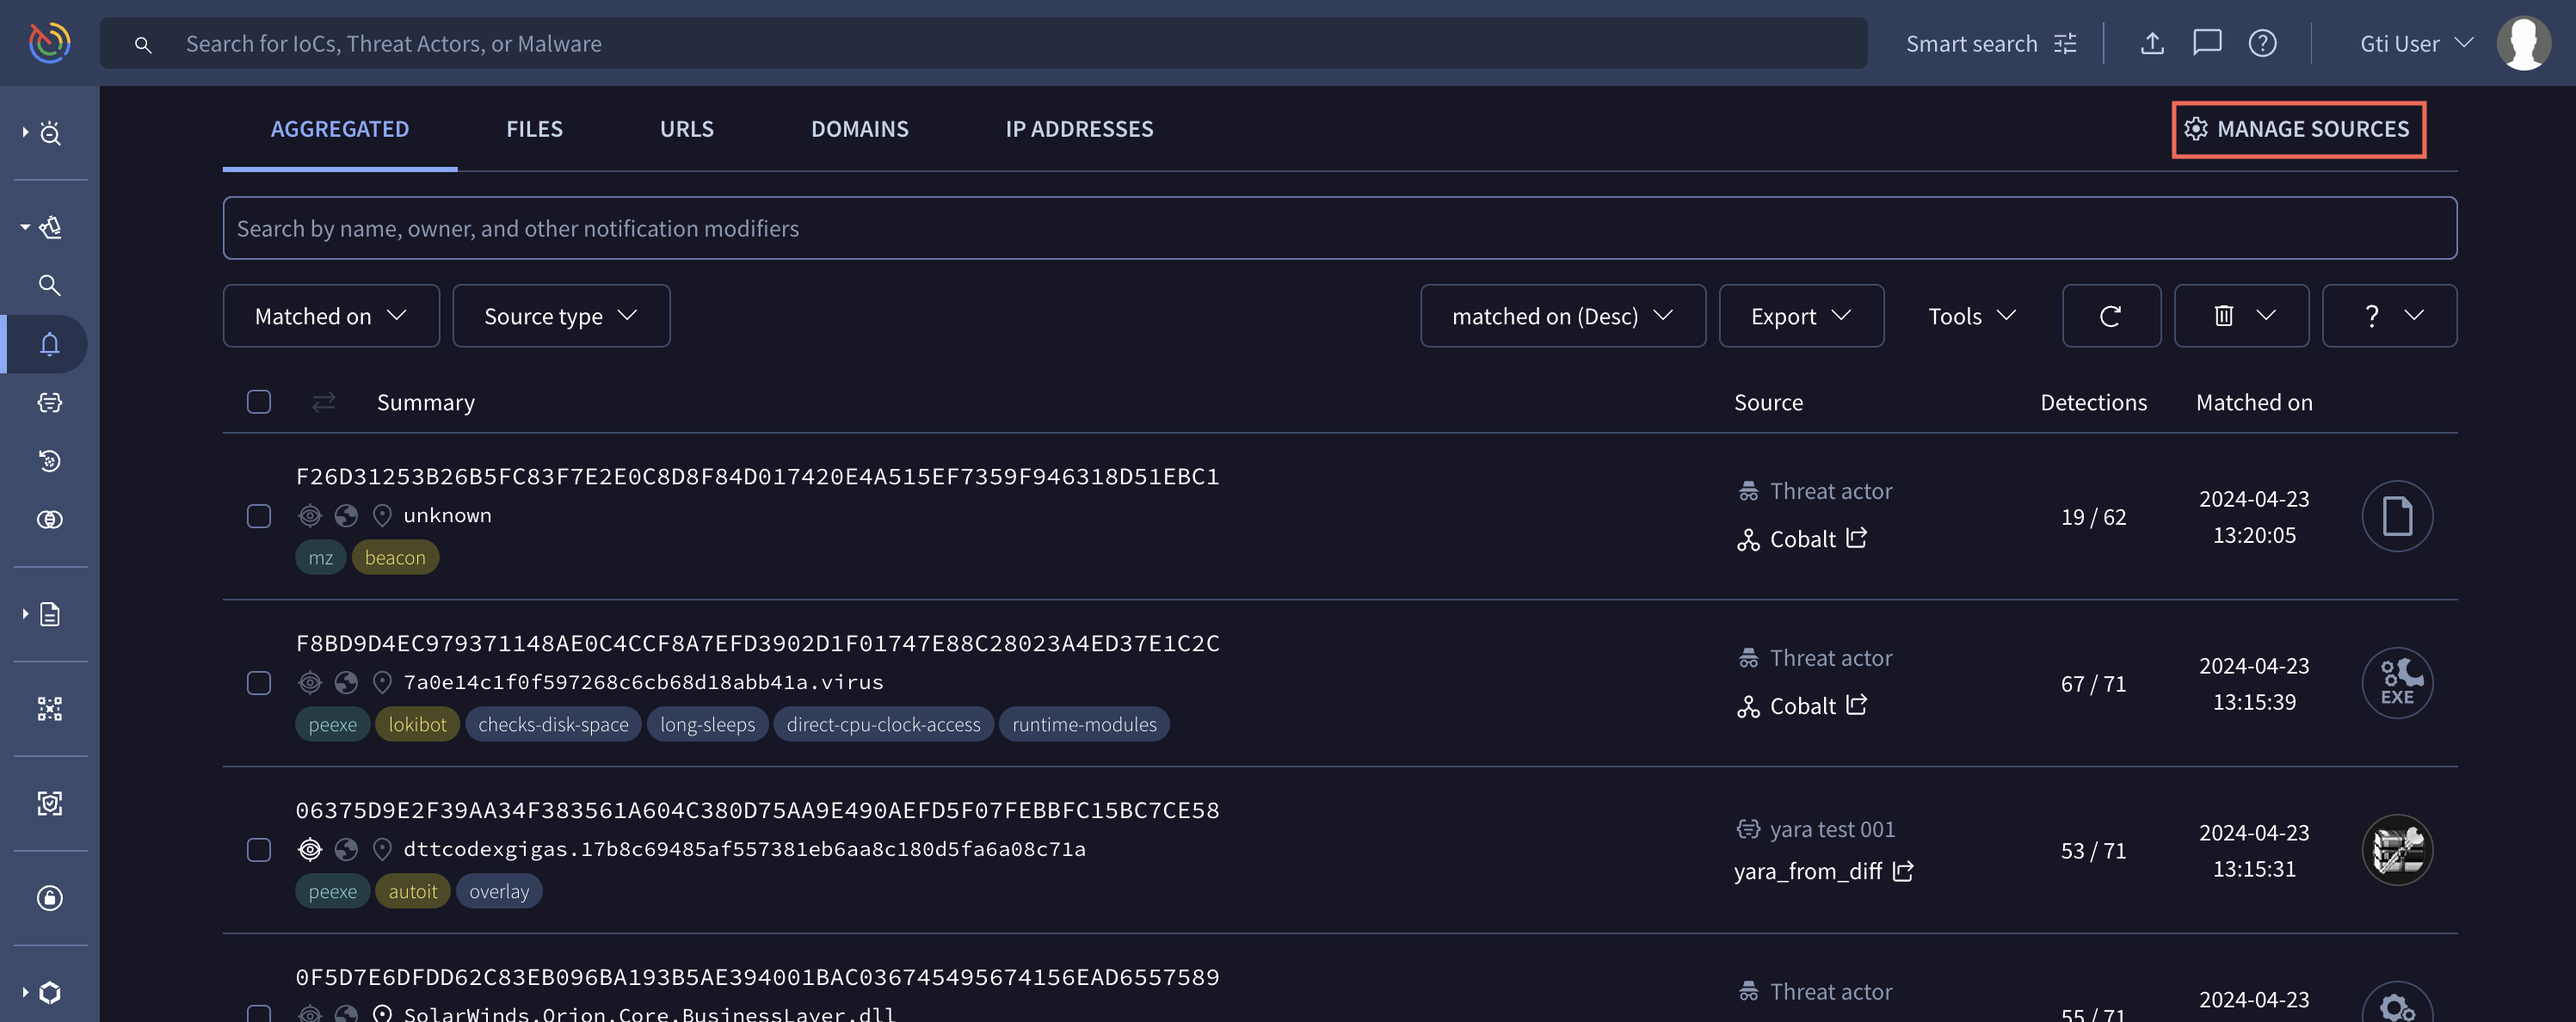
Task: Click the beacon tag
Action: [x=395, y=557]
